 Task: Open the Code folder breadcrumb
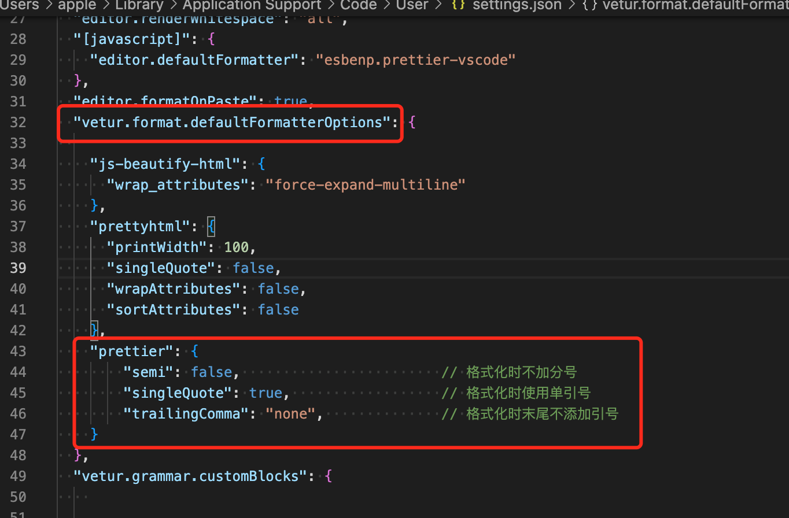click(358, 5)
